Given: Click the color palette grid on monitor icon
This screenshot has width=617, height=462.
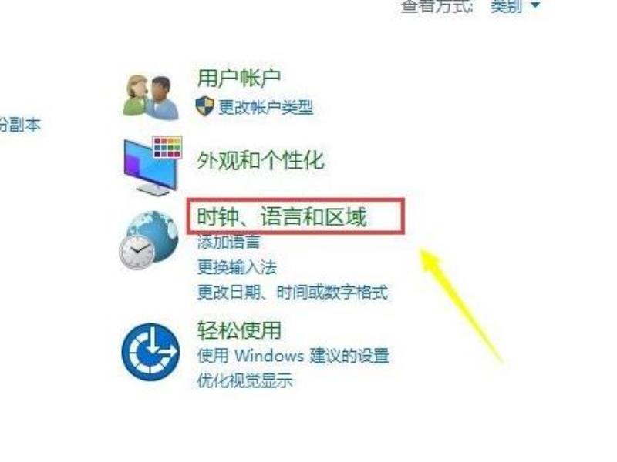Looking at the screenshot, I should pyautogui.click(x=167, y=147).
